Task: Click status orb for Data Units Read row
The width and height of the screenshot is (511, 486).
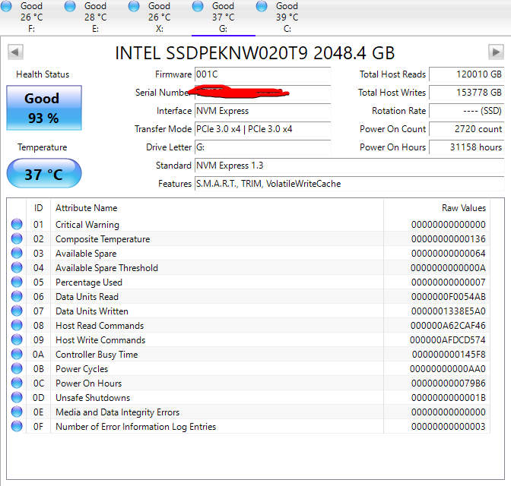Action: pyautogui.click(x=17, y=296)
